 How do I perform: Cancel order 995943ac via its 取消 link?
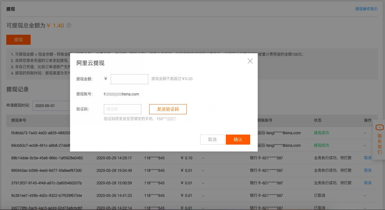(x=367, y=170)
